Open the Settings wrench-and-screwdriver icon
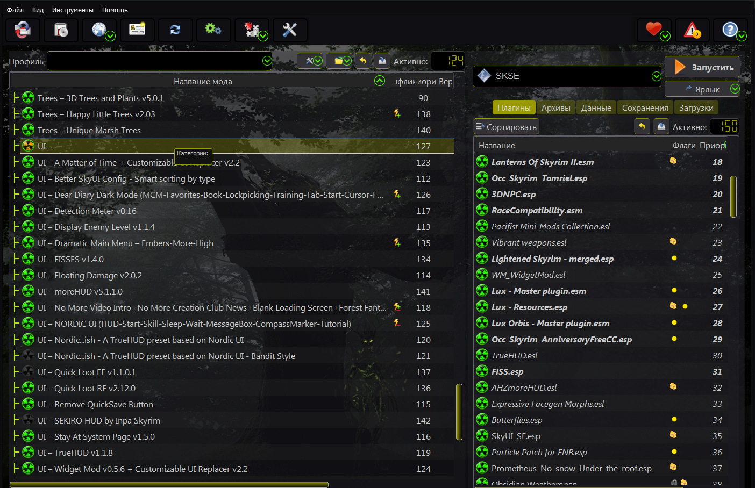The width and height of the screenshot is (755, 488). coord(290,30)
